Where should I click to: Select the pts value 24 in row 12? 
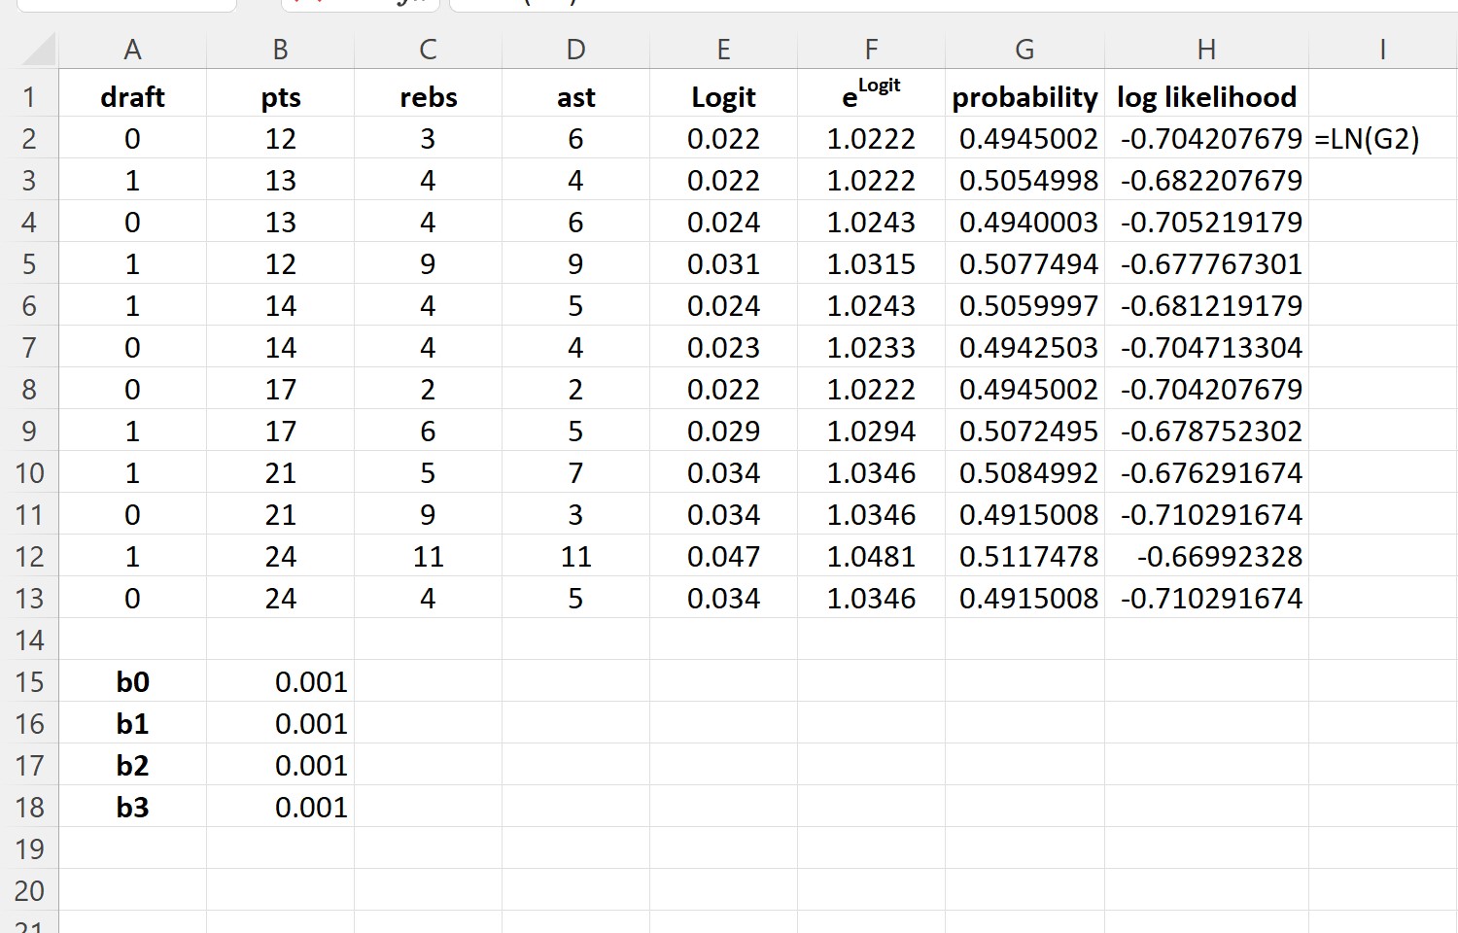click(x=280, y=556)
